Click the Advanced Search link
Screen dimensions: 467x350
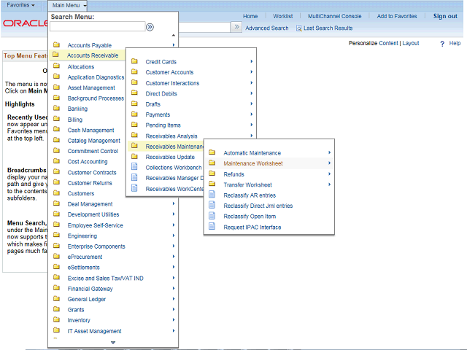(x=266, y=28)
